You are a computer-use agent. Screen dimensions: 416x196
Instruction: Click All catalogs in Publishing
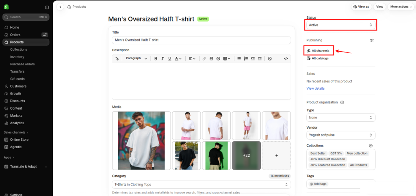coord(318,58)
